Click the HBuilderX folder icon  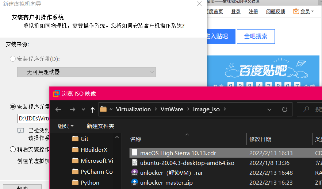tap(75, 150)
